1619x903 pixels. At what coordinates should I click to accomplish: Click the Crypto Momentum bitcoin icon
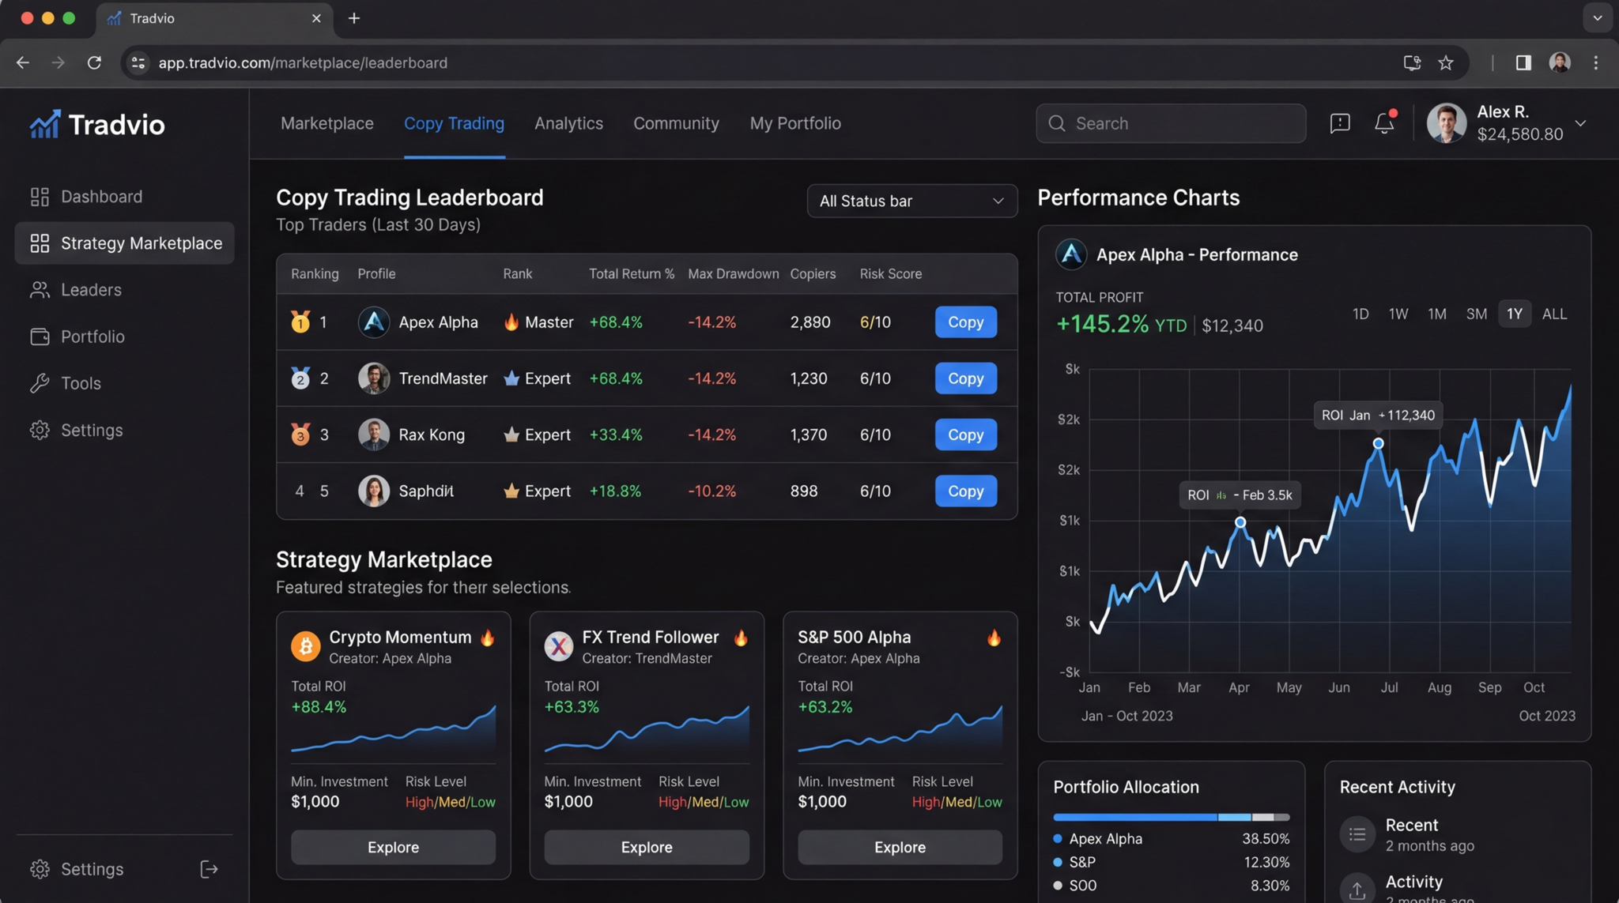click(x=305, y=646)
